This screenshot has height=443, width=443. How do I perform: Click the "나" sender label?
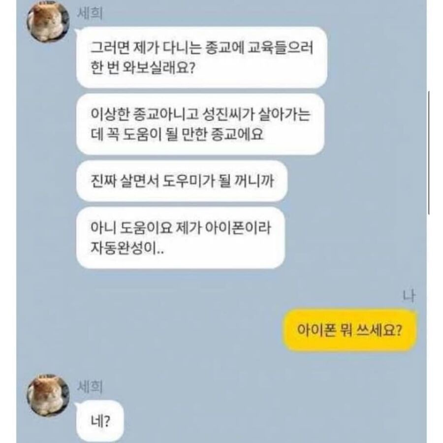pos(409,296)
